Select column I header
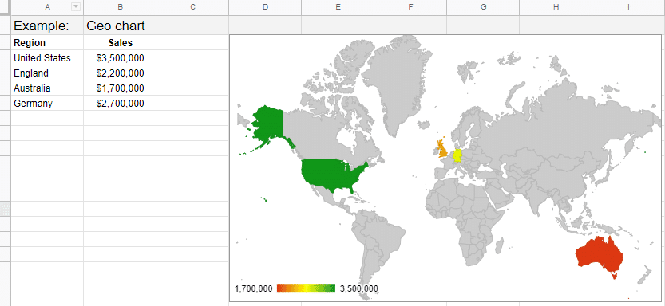The image size is (665, 306). point(628,6)
